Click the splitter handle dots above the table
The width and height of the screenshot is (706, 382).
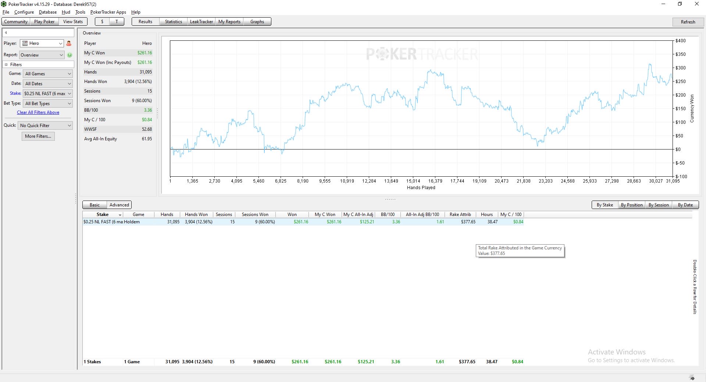(x=390, y=199)
